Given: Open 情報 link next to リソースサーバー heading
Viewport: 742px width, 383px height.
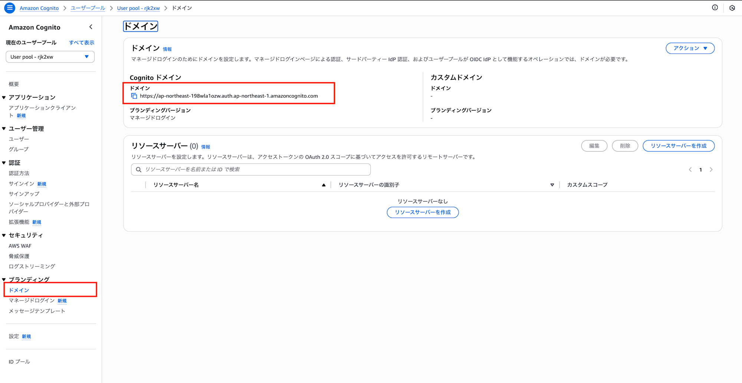Looking at the screenshot, I should click(x=206, y=147).
